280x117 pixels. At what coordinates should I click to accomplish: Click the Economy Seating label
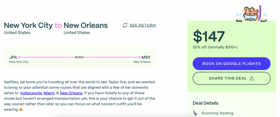[217, 113]
